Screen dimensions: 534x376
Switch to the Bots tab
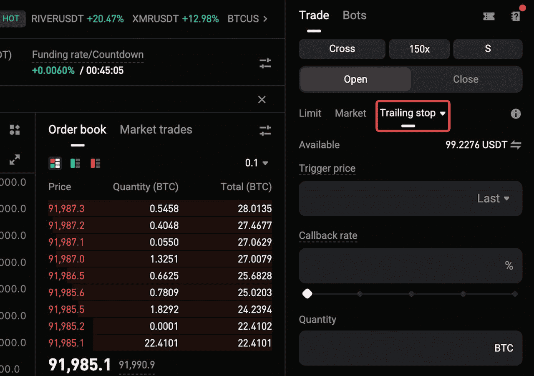tap(354, 15)
